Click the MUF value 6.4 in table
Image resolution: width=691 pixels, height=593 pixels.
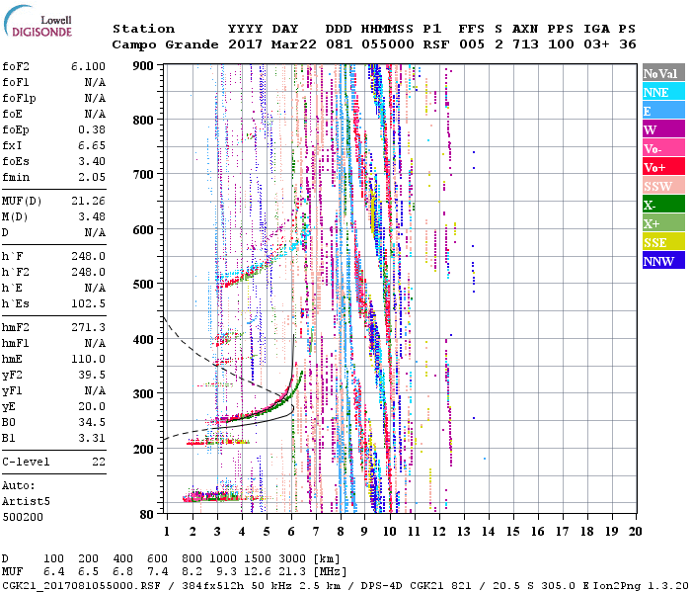(53, 572)
